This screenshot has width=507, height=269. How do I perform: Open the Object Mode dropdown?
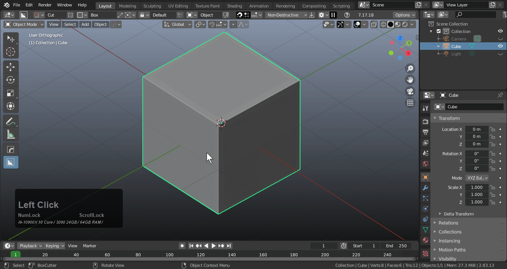click(24, 24)
